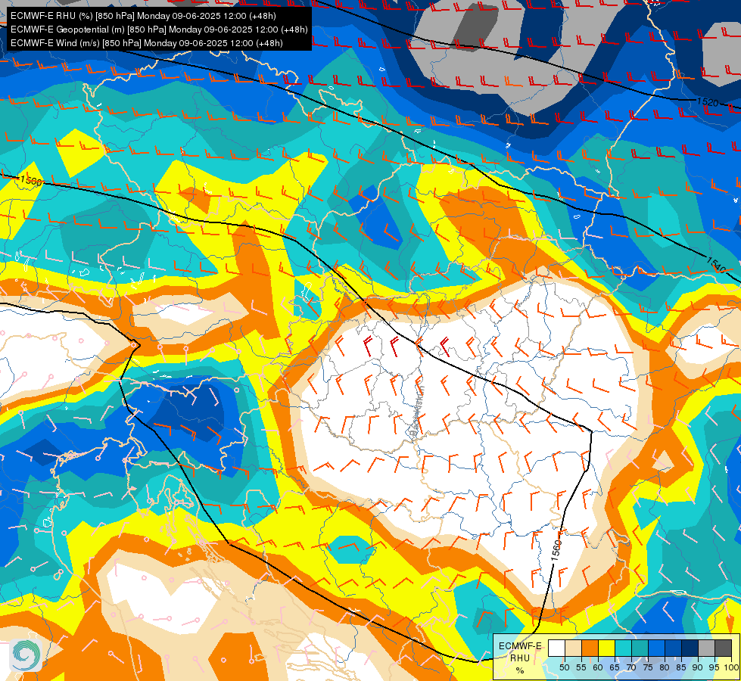This screenshot has width=741, height=681.
Task: Click the '100' legend tick label
Action: click(x=732, y=667)
